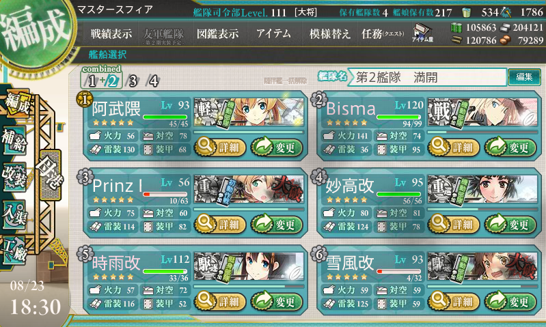Open the 入渠 docking sidebar icon
The image size is (546, 327).
[14, 214]
